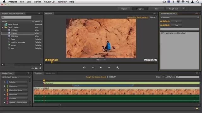The height and width of the screenshot is (113, 202).
Task: Step forward one frame
Action: [x=109, y=67]
